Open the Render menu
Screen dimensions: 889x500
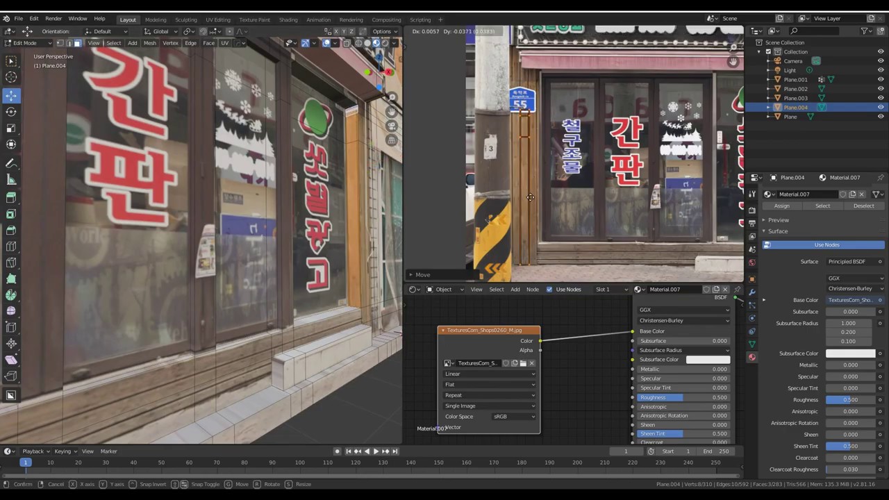click(53, 19)
